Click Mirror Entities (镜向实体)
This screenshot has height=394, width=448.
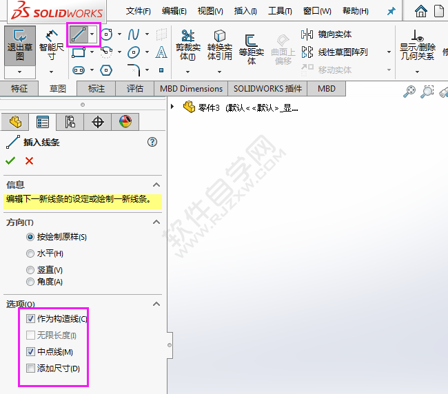coord(326,34)
